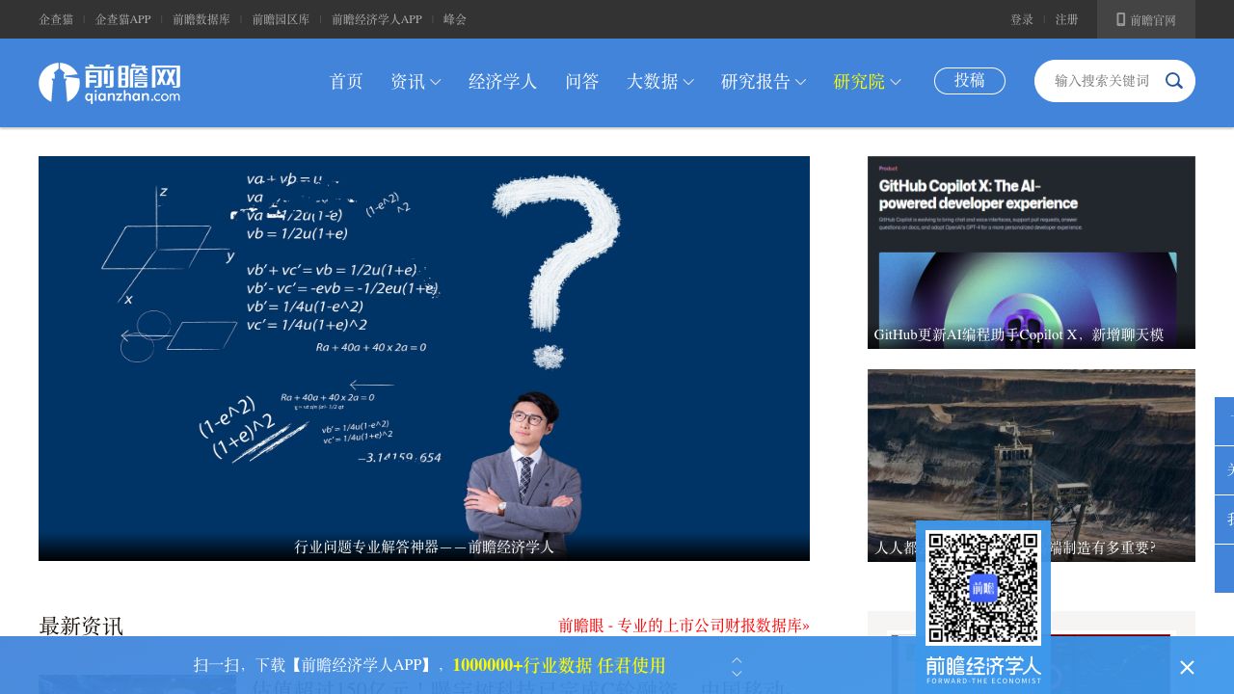Focus the search keyword input field
Viewport: 1234px width, 694px height.
[1102, 81]
